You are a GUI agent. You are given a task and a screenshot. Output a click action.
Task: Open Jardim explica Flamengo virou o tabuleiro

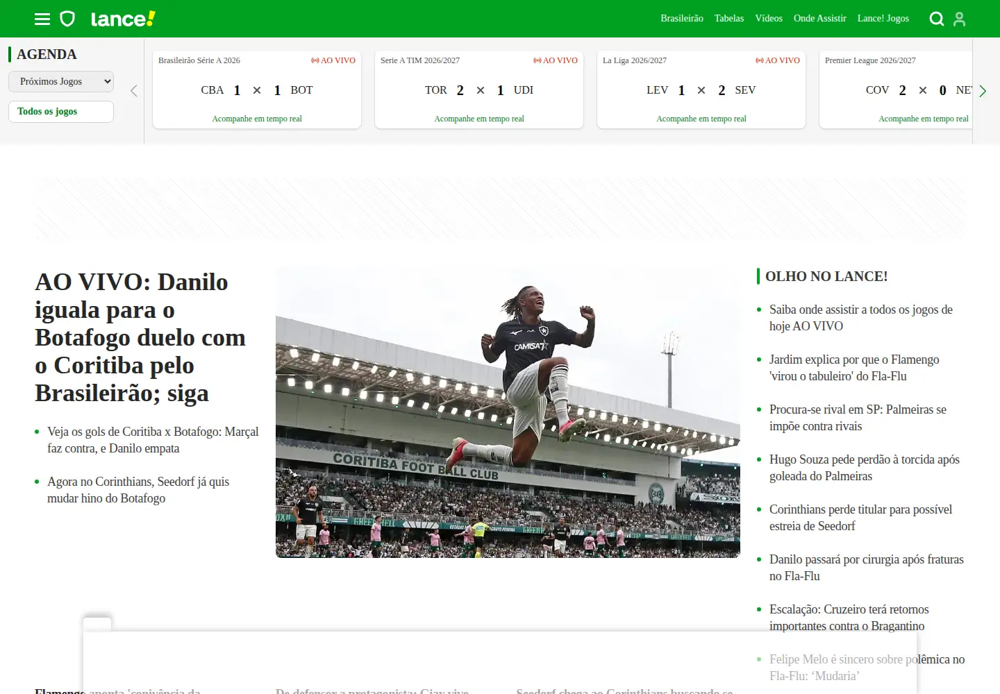point(854,368)
